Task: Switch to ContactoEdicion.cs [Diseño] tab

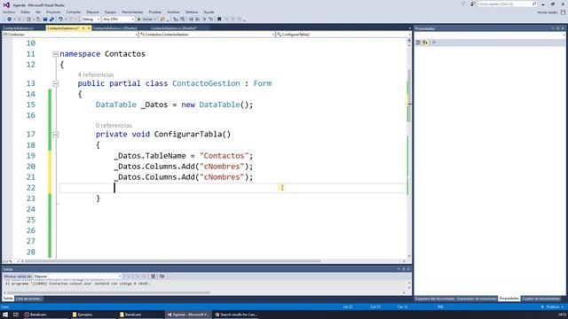Action: point(114,28)
